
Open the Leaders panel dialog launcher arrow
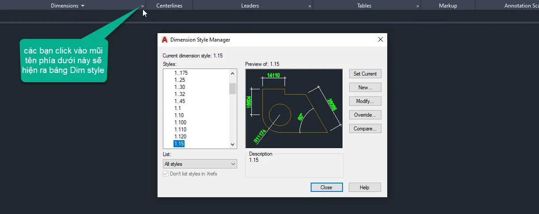click(309, 6)
